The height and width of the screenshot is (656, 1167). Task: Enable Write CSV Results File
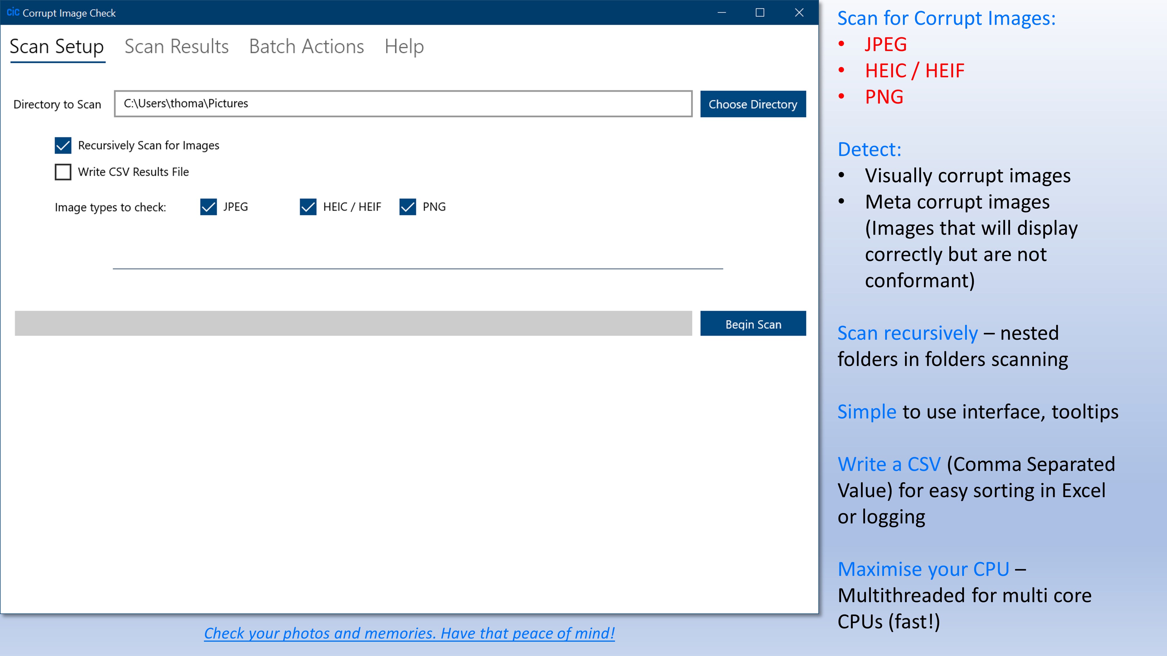tap(62, 172)
